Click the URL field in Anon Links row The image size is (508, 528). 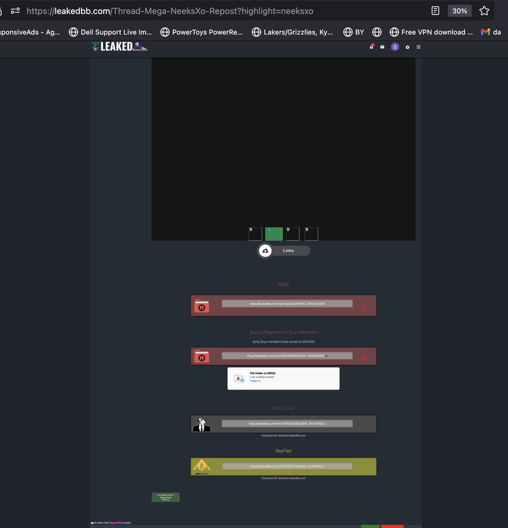pyautogui.click(x=287, y=424)
